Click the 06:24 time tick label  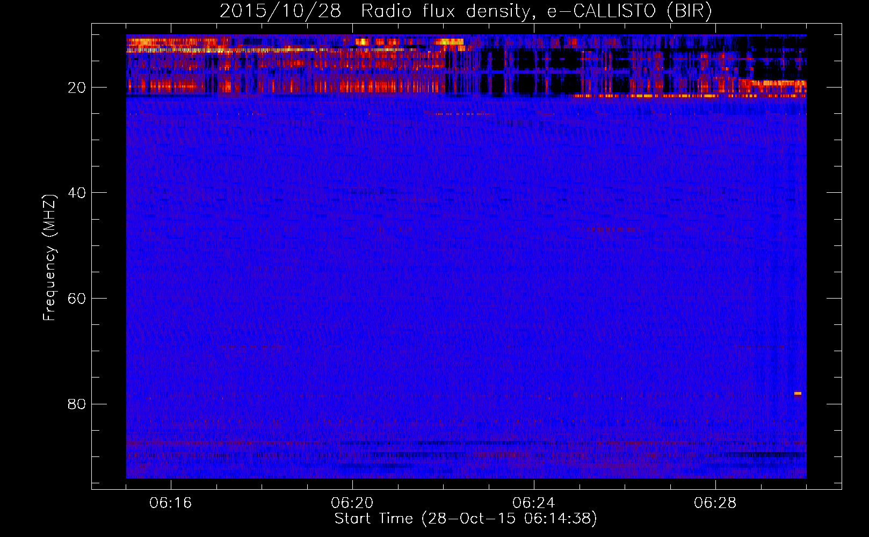pyautogui.click(x=533, y=503)
